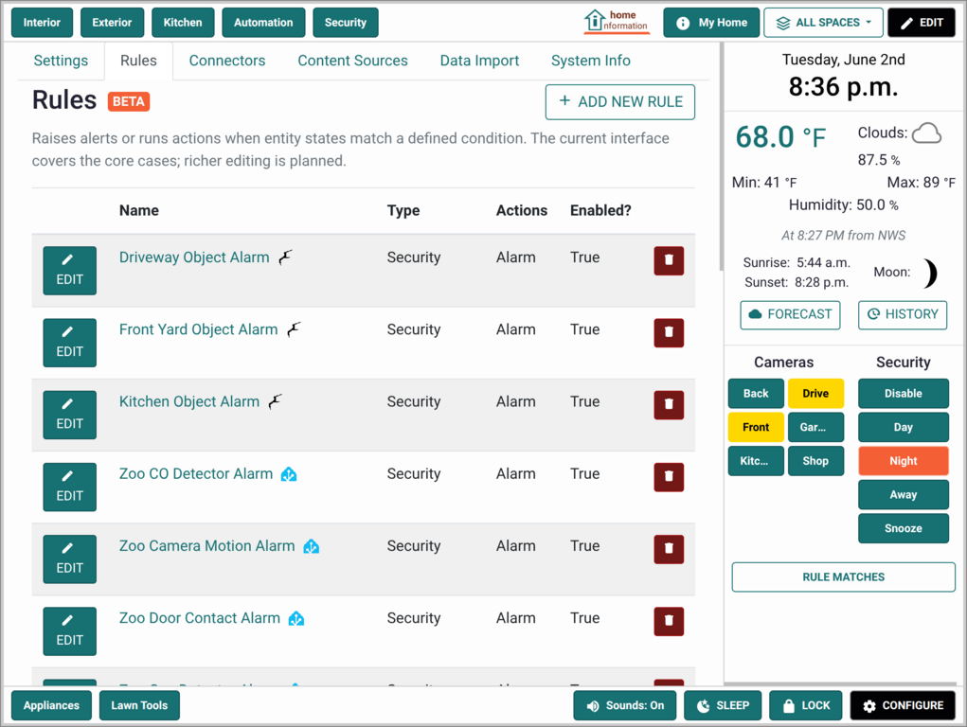
Task: Click the bird icon beside Kitchen Object Alarm
Action: point(275,401)
